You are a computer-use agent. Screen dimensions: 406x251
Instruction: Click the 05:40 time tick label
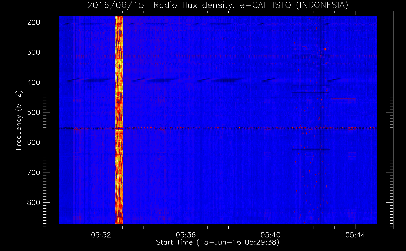[271, 235]
